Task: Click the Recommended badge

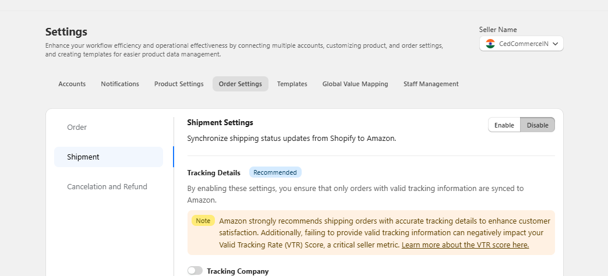Action: (x=275, y=172)
